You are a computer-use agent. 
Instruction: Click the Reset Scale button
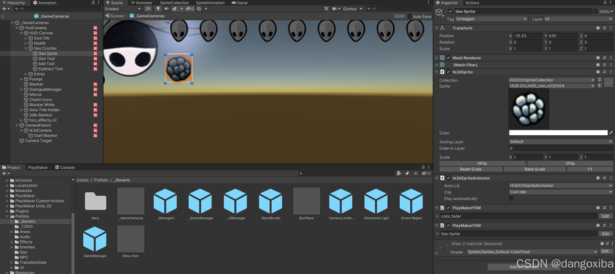(x=471, y=169)
